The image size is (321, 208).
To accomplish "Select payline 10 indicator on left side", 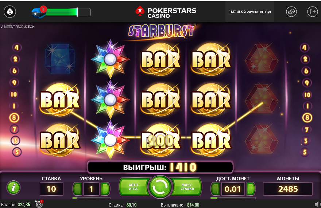I will coord(14,94).
